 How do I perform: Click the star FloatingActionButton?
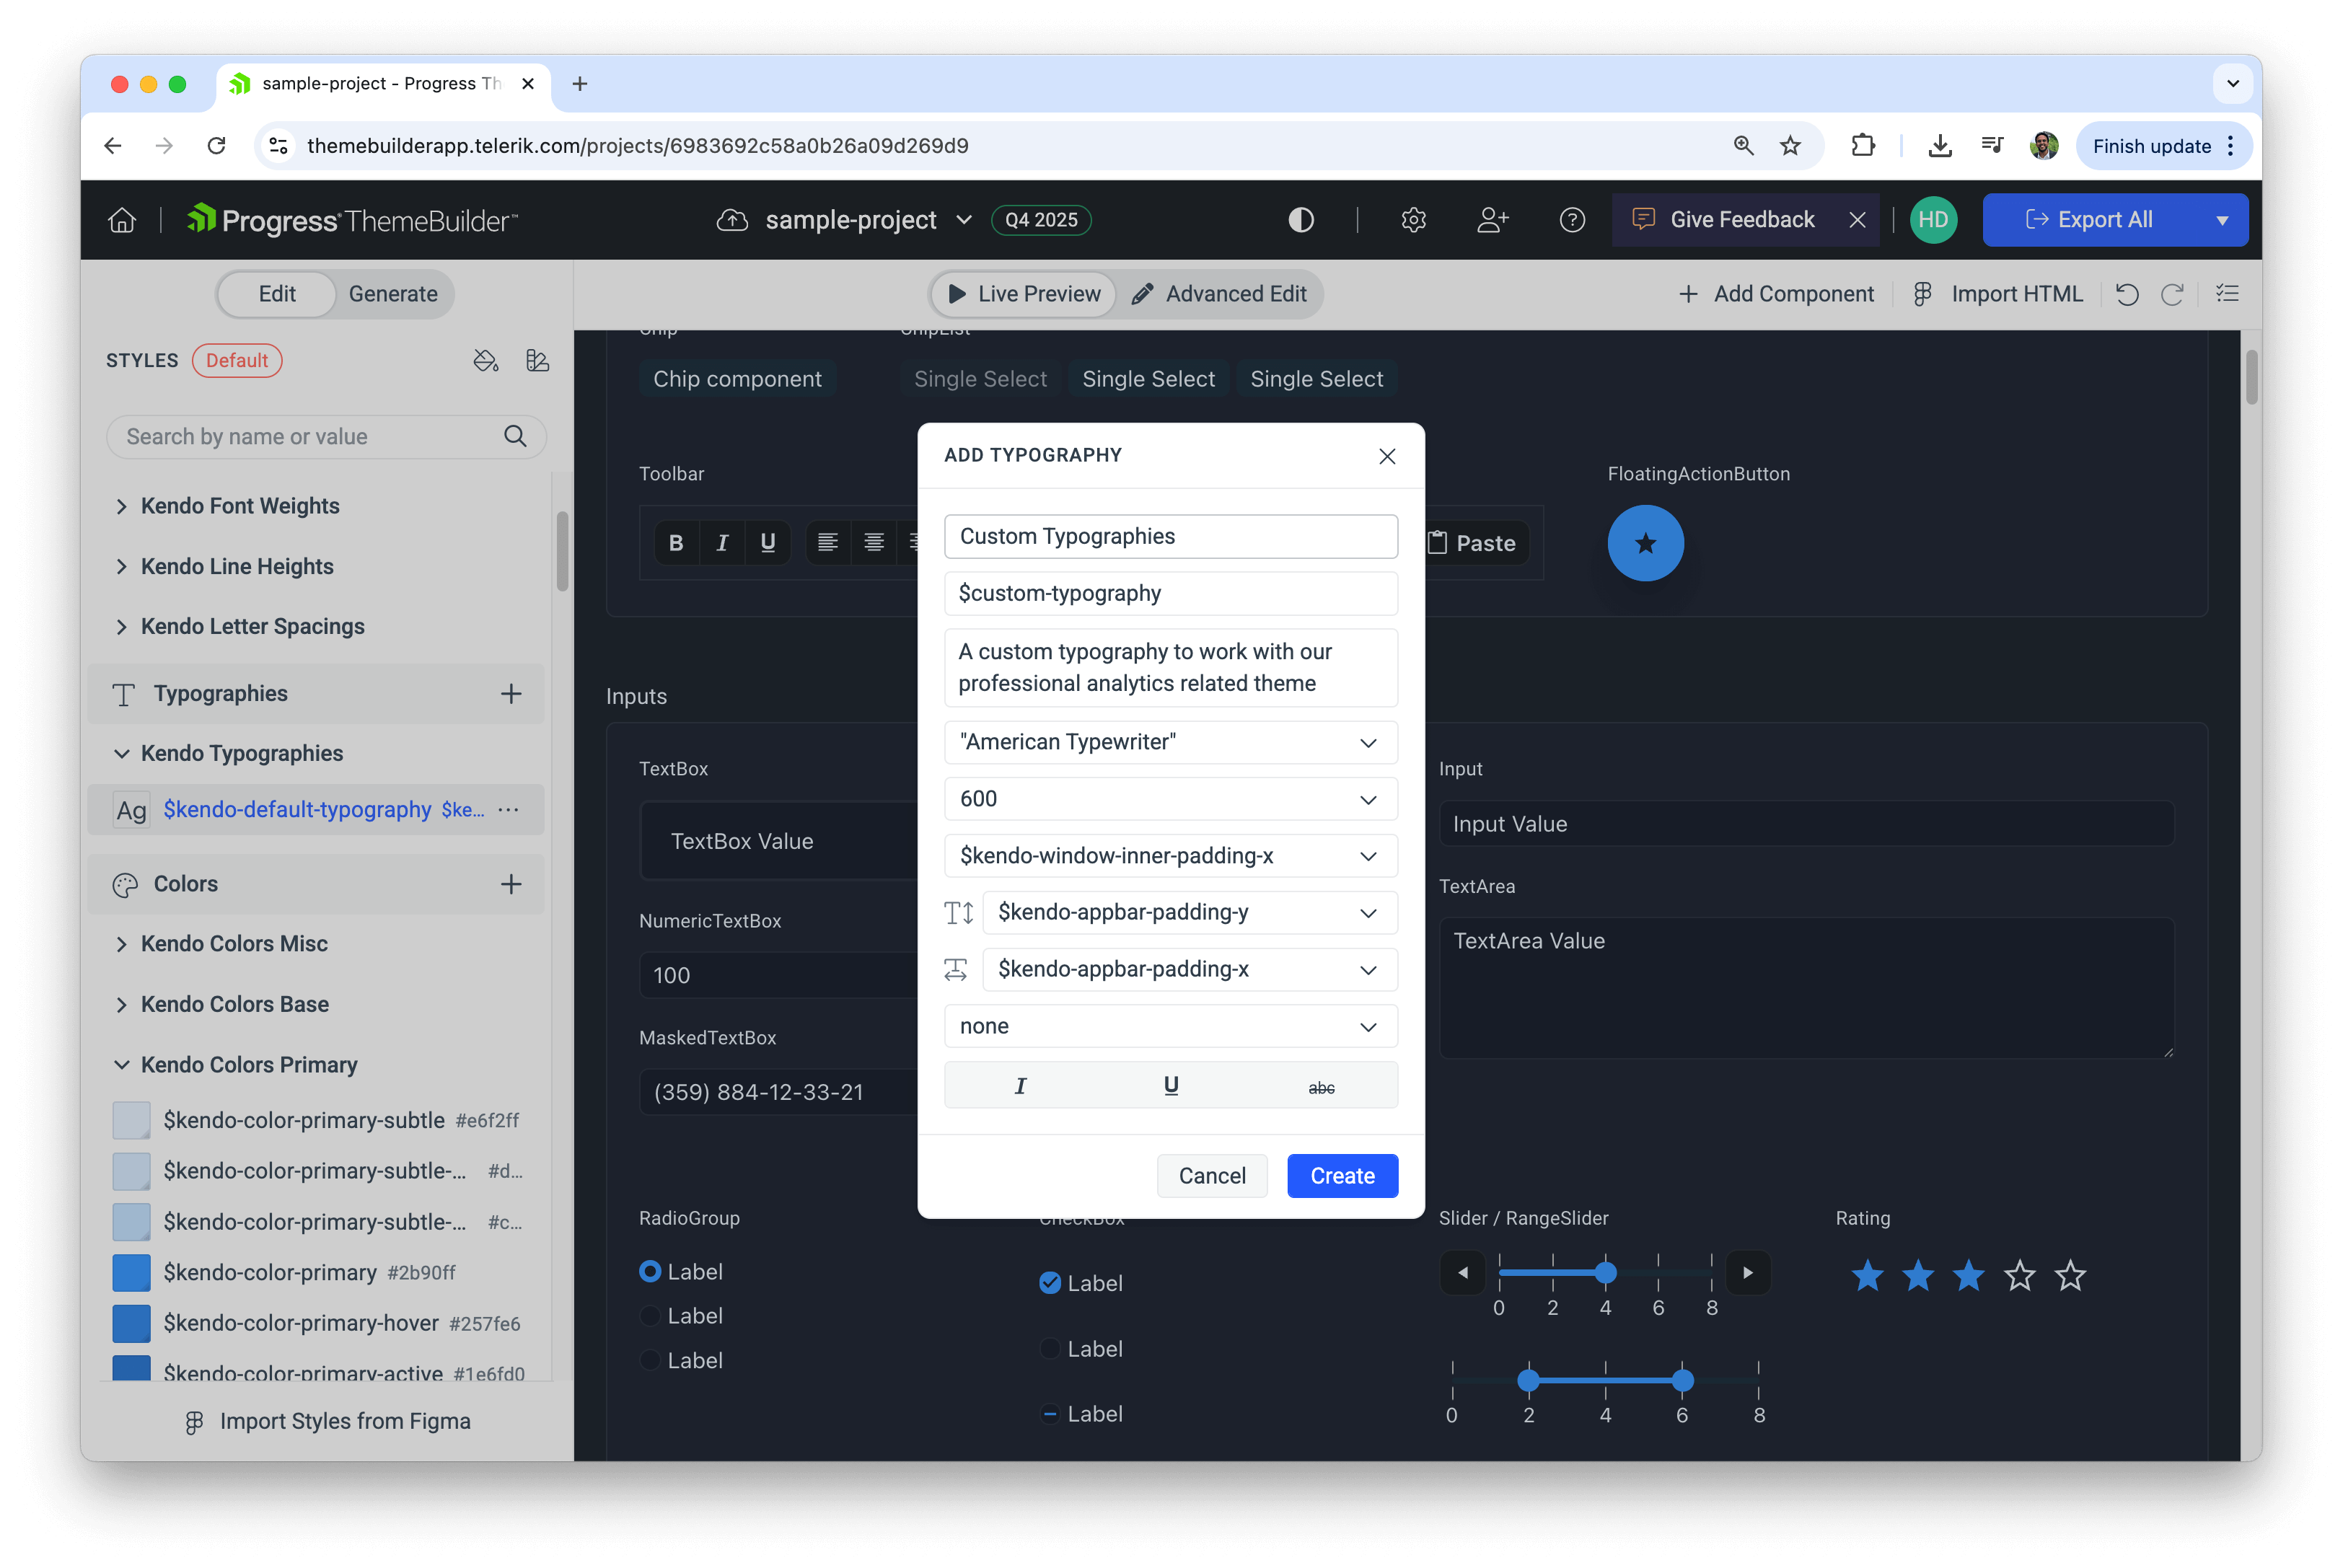point(1645,543)
